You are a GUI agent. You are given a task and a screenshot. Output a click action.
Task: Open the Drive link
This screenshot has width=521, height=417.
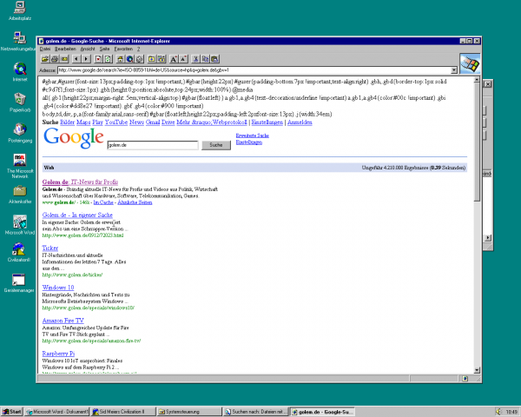coord(168,122)
